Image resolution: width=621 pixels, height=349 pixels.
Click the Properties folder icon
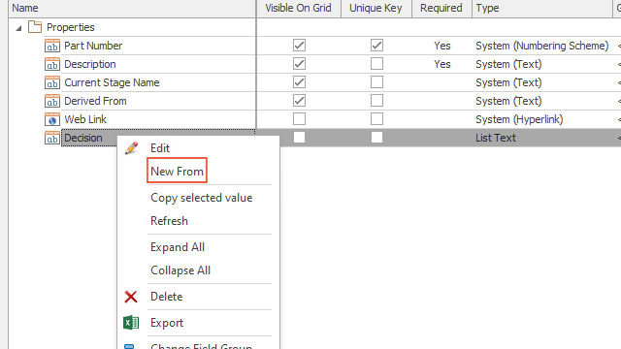click(35, 27)
